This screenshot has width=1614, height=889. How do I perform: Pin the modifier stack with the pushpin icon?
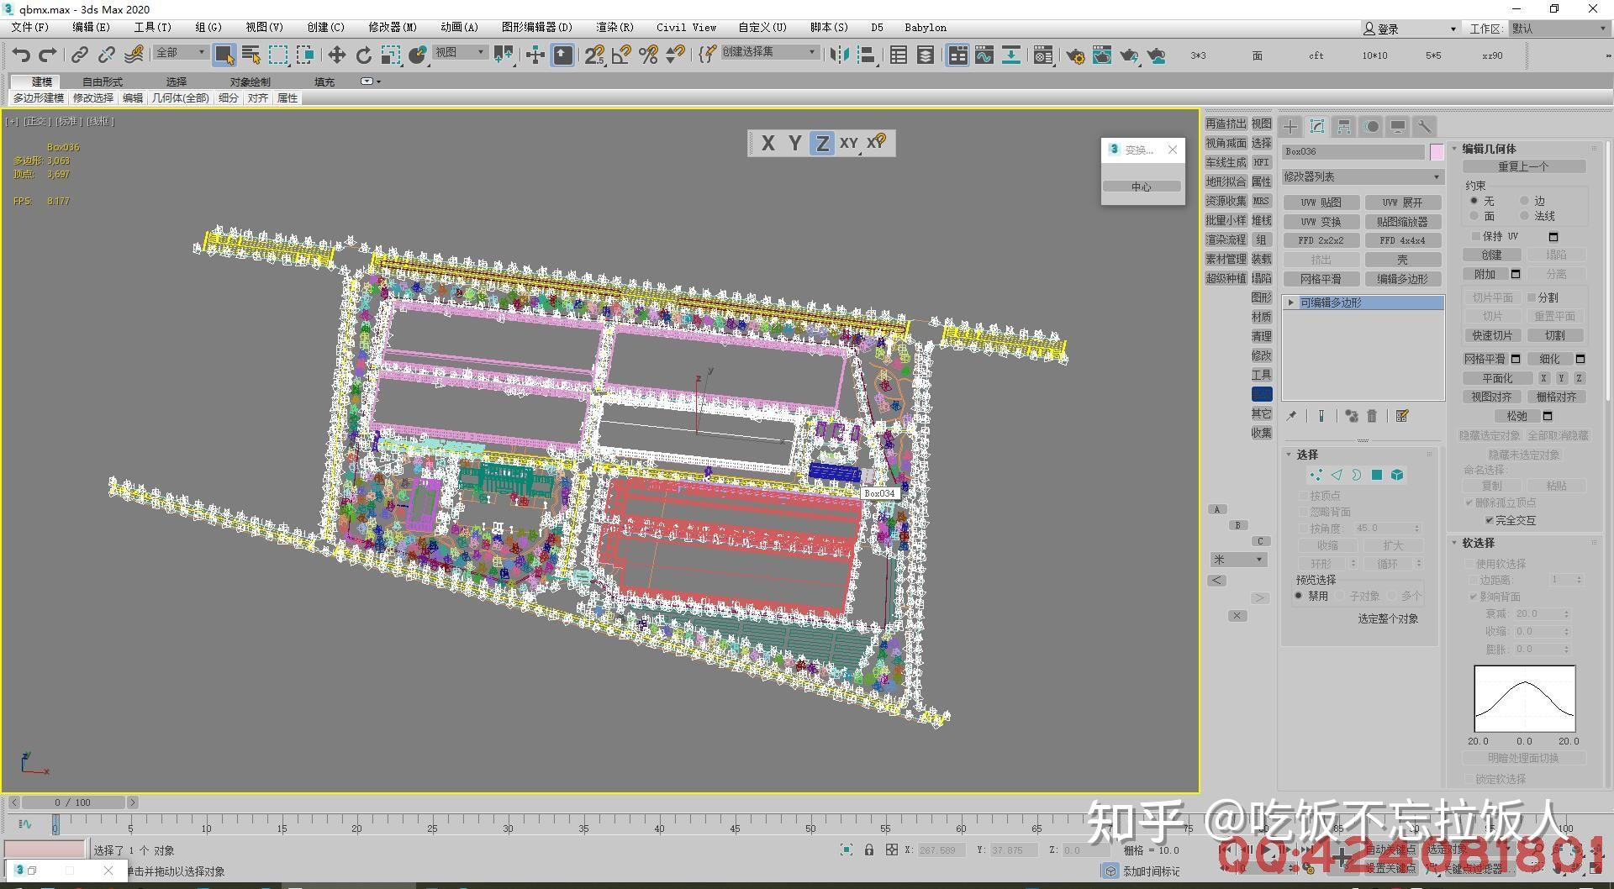[1291, 415]
